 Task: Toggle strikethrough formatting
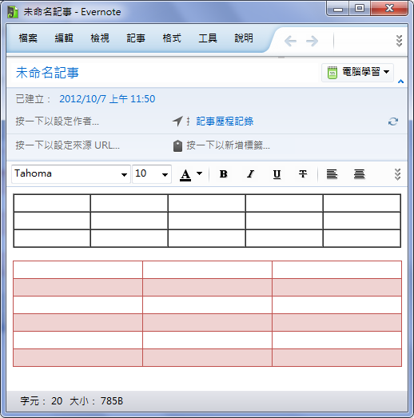303,174
